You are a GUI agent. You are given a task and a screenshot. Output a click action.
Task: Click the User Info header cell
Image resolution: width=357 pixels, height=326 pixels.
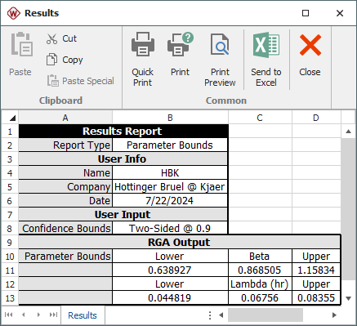point(123,159)
